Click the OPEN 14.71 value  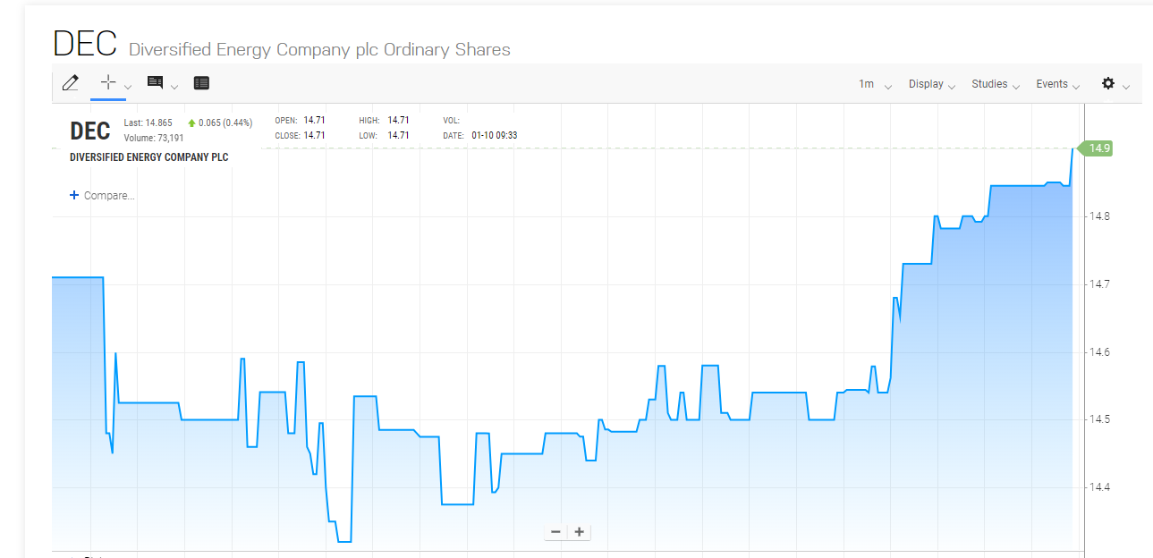click(314, 120)
